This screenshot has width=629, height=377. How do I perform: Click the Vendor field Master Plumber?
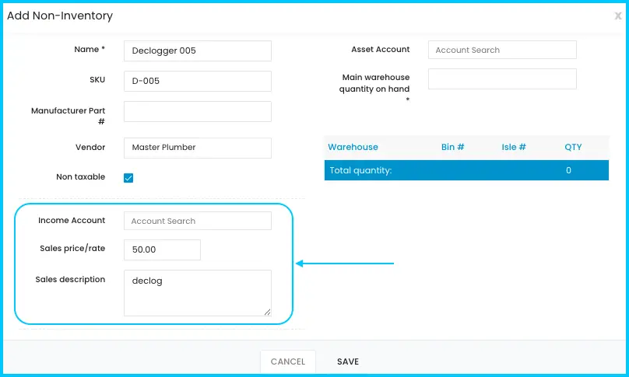[198, 148]
